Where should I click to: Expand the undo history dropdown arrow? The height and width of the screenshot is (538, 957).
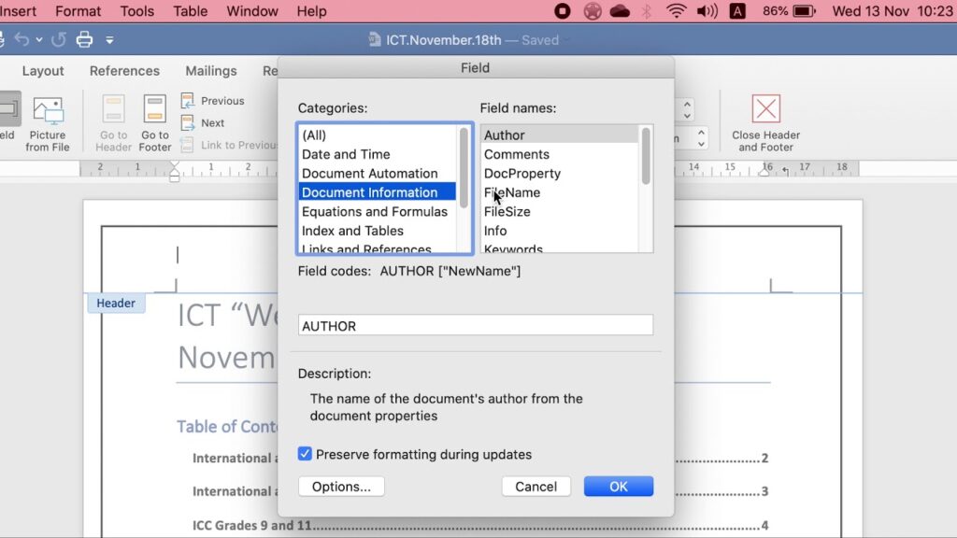(x=39, y=40)
